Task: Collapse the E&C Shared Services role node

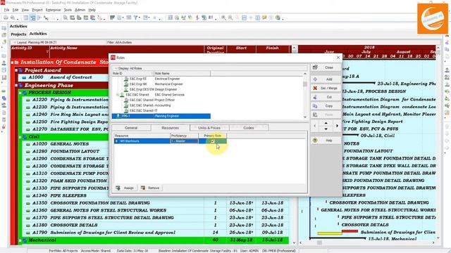Action: [x=118, y=95]
